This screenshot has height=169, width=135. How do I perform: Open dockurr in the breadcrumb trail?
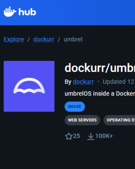[44, 39]
